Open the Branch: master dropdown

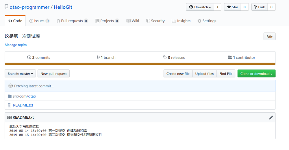20,74
